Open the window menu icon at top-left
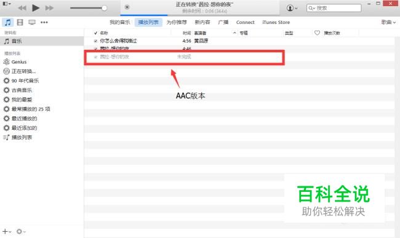 [6, 4]
